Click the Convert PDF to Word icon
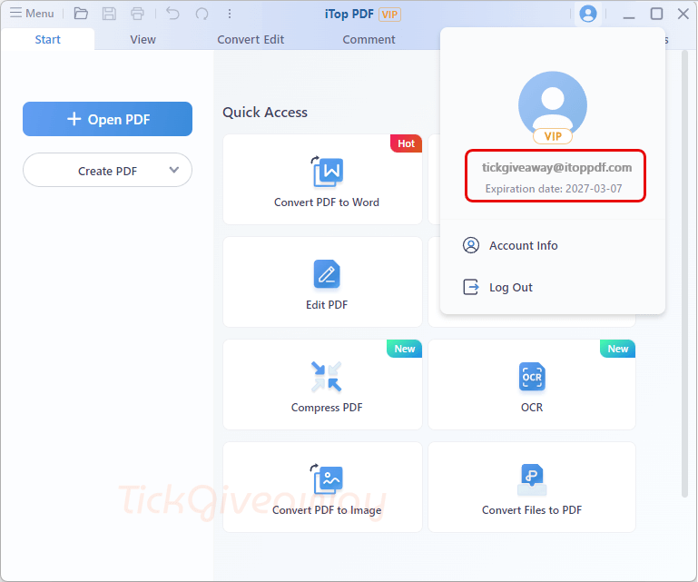This screenshot has height=582, width=698. (327, 172)
